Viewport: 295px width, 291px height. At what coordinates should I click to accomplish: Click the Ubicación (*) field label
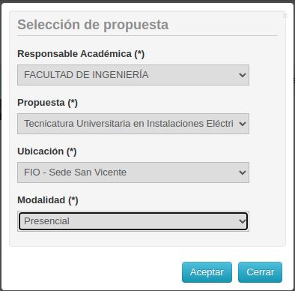point(46,151)
